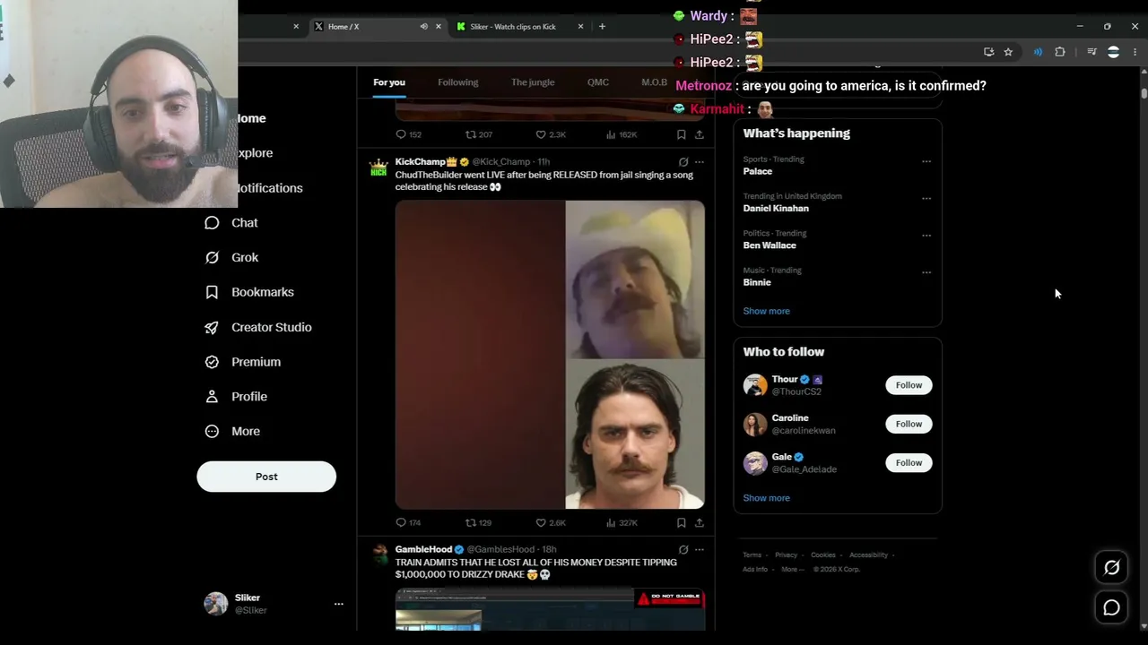View analytics for the KickChamp post
The height and width of the screenshot is (645, 1148).
click(622, 522)
